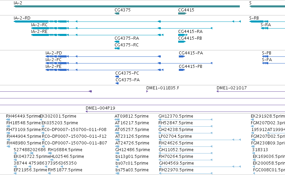Choose the GH11052.5prime EST label
Viewport: 285px width, 175px height.
click(x=176, y=150)
